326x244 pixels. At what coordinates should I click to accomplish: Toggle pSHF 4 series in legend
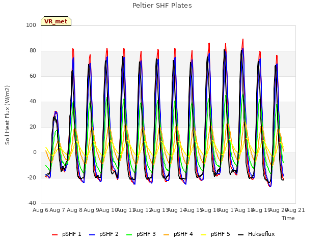click(x=178, y=234)
